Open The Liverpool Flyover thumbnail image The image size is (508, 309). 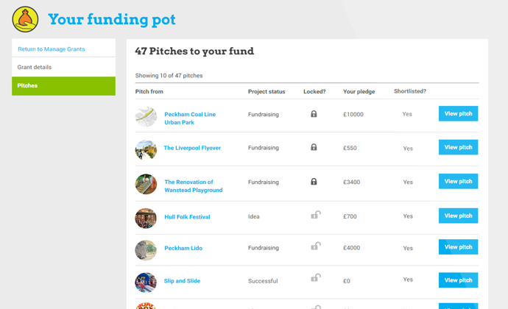[146, 149]
